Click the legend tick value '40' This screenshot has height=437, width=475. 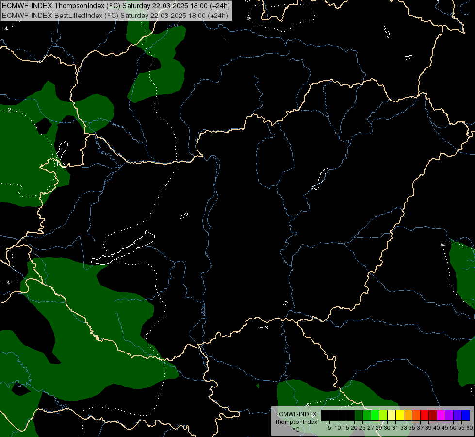tap(437, 428)
